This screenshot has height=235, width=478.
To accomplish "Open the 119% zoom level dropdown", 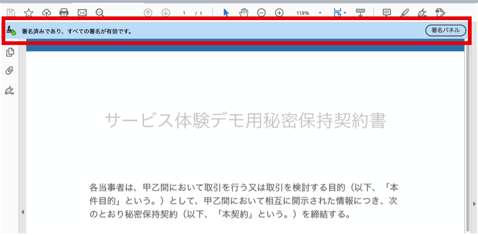I will [320, 13].
